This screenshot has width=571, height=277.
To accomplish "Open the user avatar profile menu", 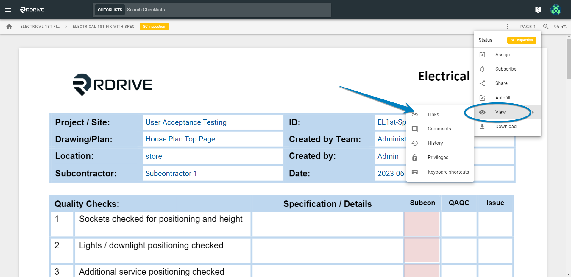I will click(x=556, y=10).
